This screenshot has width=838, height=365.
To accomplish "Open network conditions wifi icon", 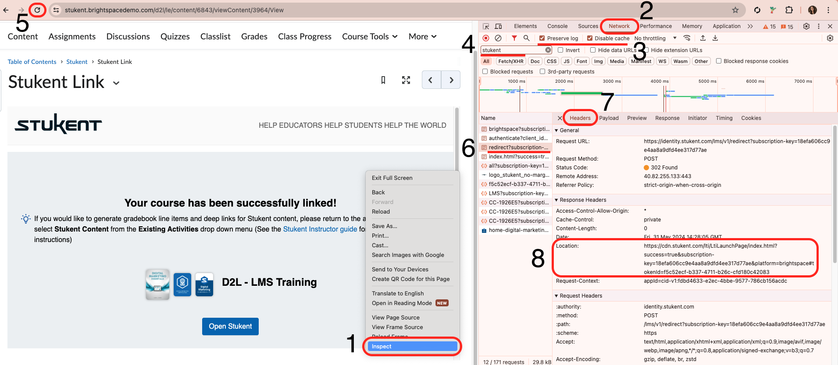I will tap(687, 38).
